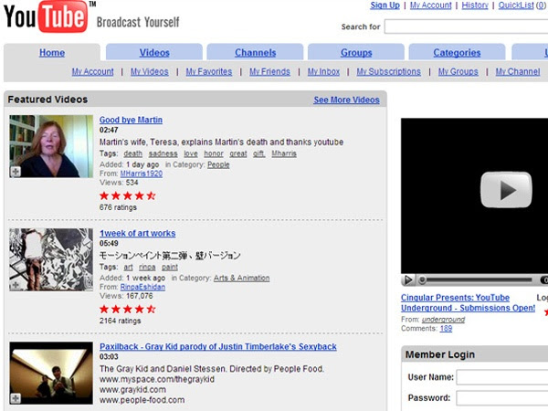Open My Account in top header
548x411 pixels.
tap(430, 5)
